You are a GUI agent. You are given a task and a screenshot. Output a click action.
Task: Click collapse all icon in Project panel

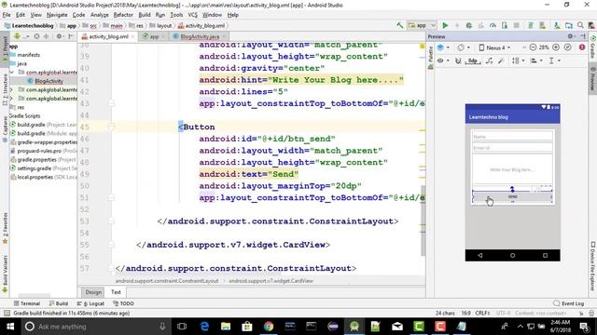click(x=47, y=36)
